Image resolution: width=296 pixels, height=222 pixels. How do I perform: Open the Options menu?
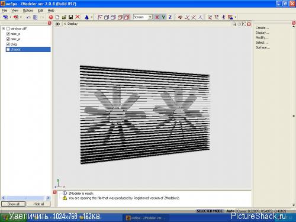[x=28, y=11]
